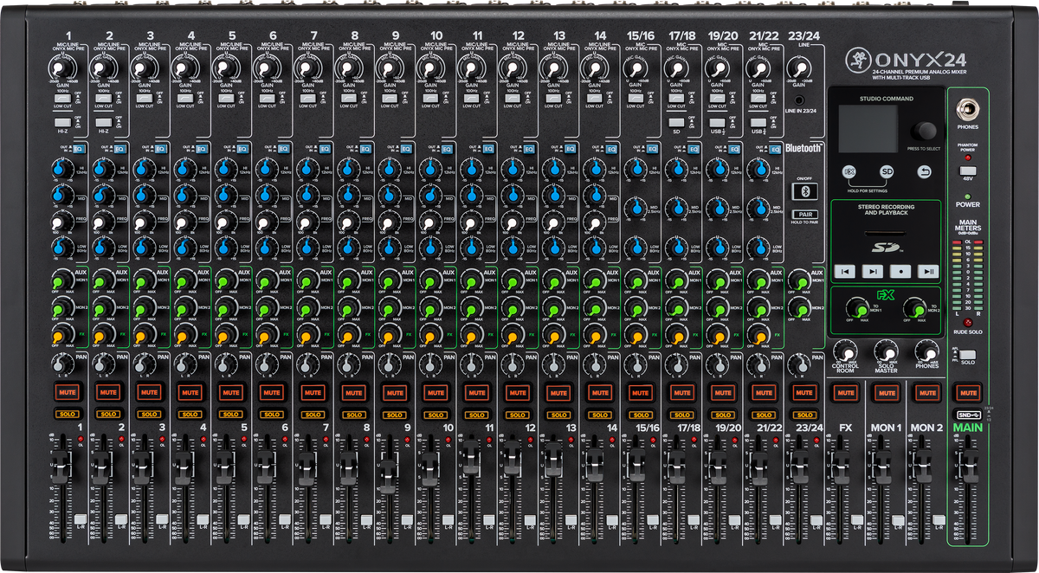The height and width of the screenshot is (573, 1039).
Task: Turn on Bluetooth with the ON/OFF button
Action: [805, 190]
